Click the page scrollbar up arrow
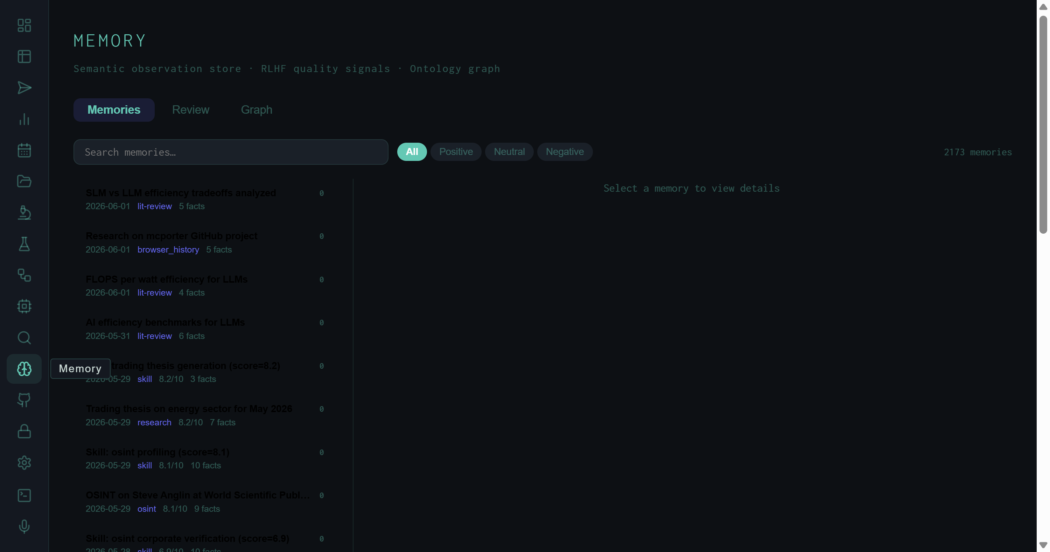Screen dimensions: 1050x552 tap(1043, 7)
